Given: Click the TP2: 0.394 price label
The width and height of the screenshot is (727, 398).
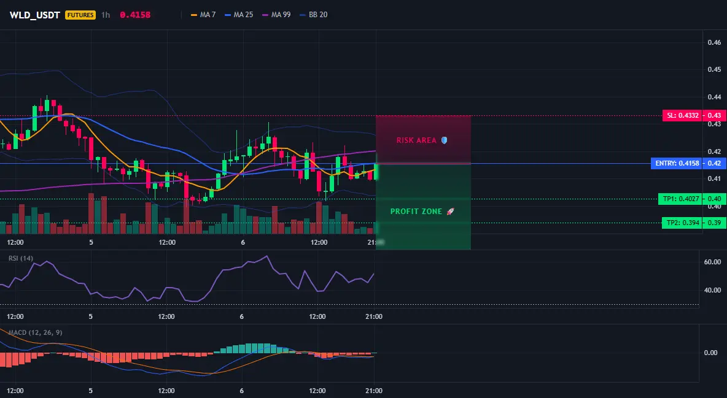Looking at the screenshot, I should [683, 223].
